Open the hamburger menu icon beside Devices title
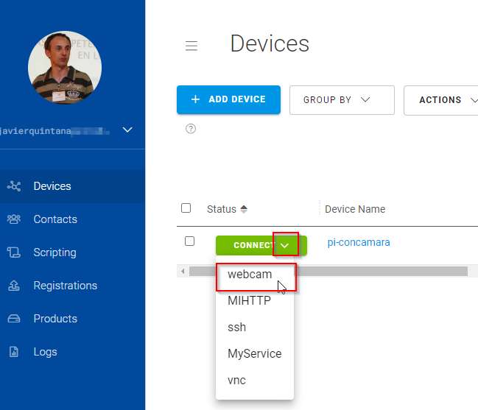 tap(191, 46)
